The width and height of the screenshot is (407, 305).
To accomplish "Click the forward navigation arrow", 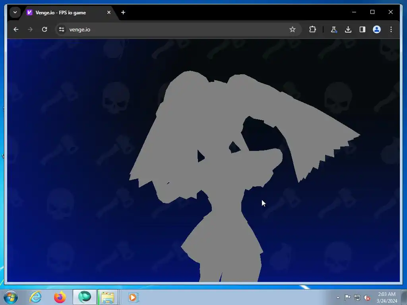I will 30,29.
